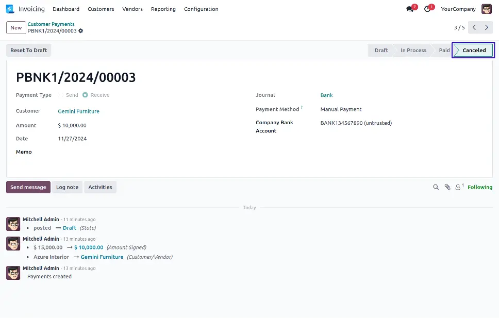This screenshot has width=499, height=318.
Task: Go to the Dashboard menu item
Action: point(66,9)
